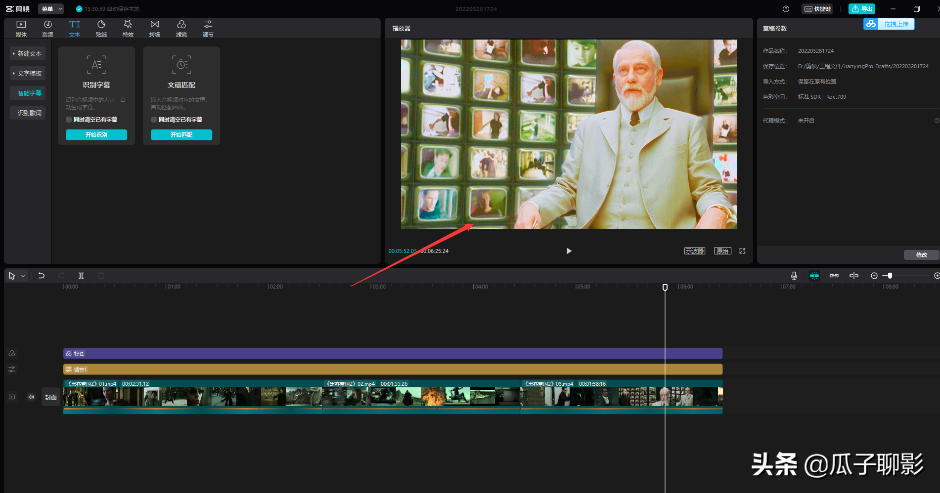Select the 智能字幕 category
This screenshot has width=940, height=493.
pyautogui.click(x=28, y=93)
